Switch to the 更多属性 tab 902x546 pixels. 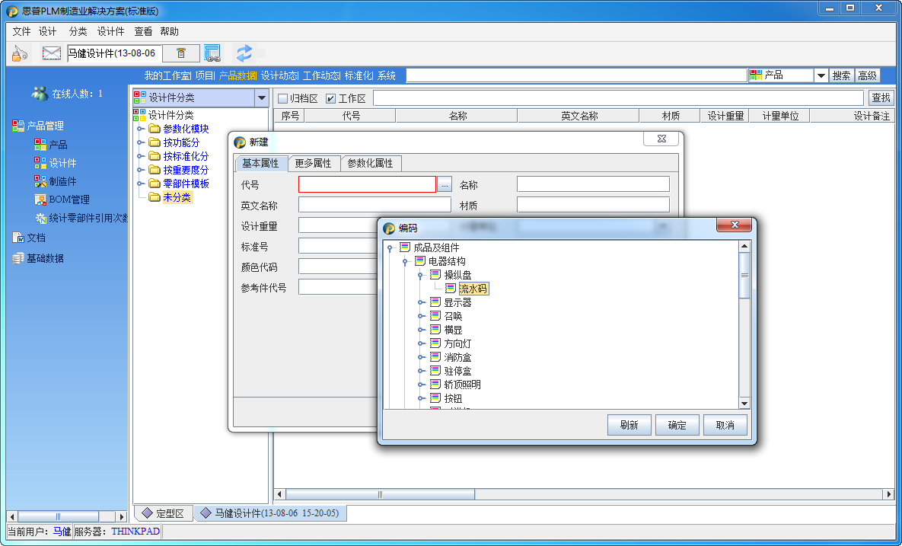(313, 163)
